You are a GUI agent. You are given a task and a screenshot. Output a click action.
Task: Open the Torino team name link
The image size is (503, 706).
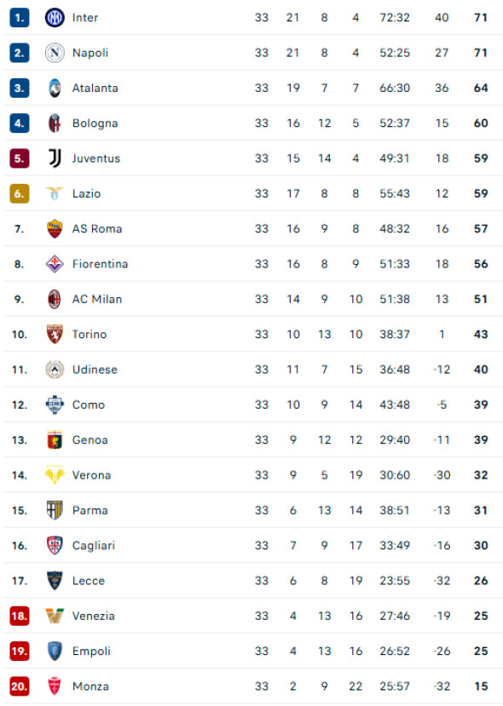tap(90, 334)
